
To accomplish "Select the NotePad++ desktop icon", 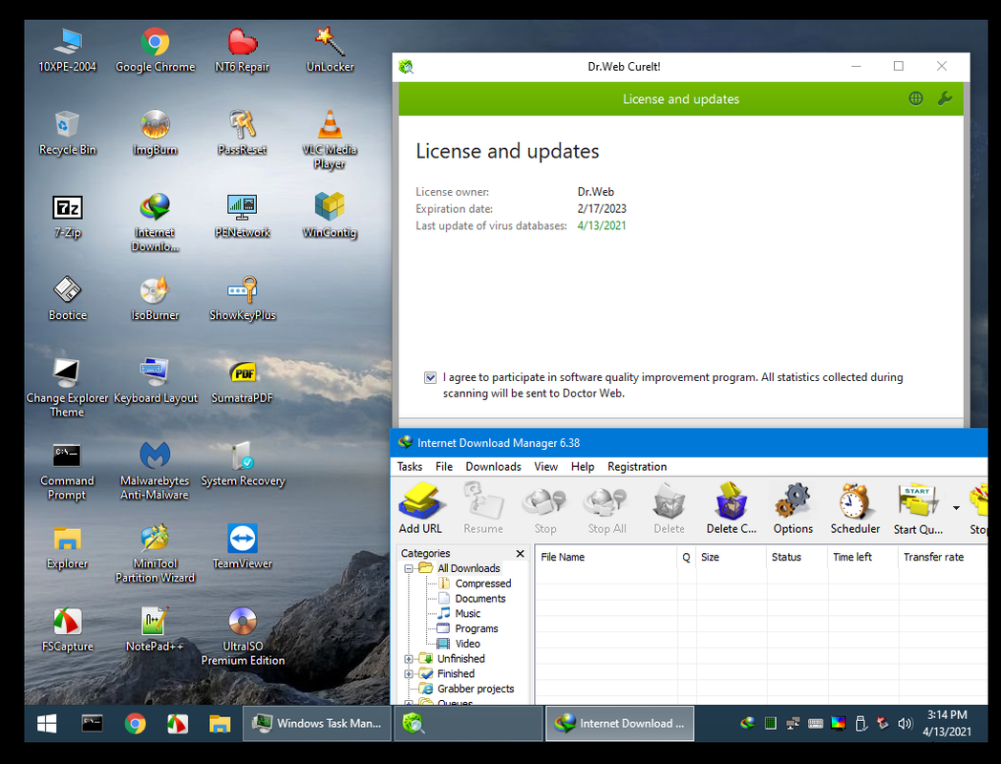I will point(155,629).
